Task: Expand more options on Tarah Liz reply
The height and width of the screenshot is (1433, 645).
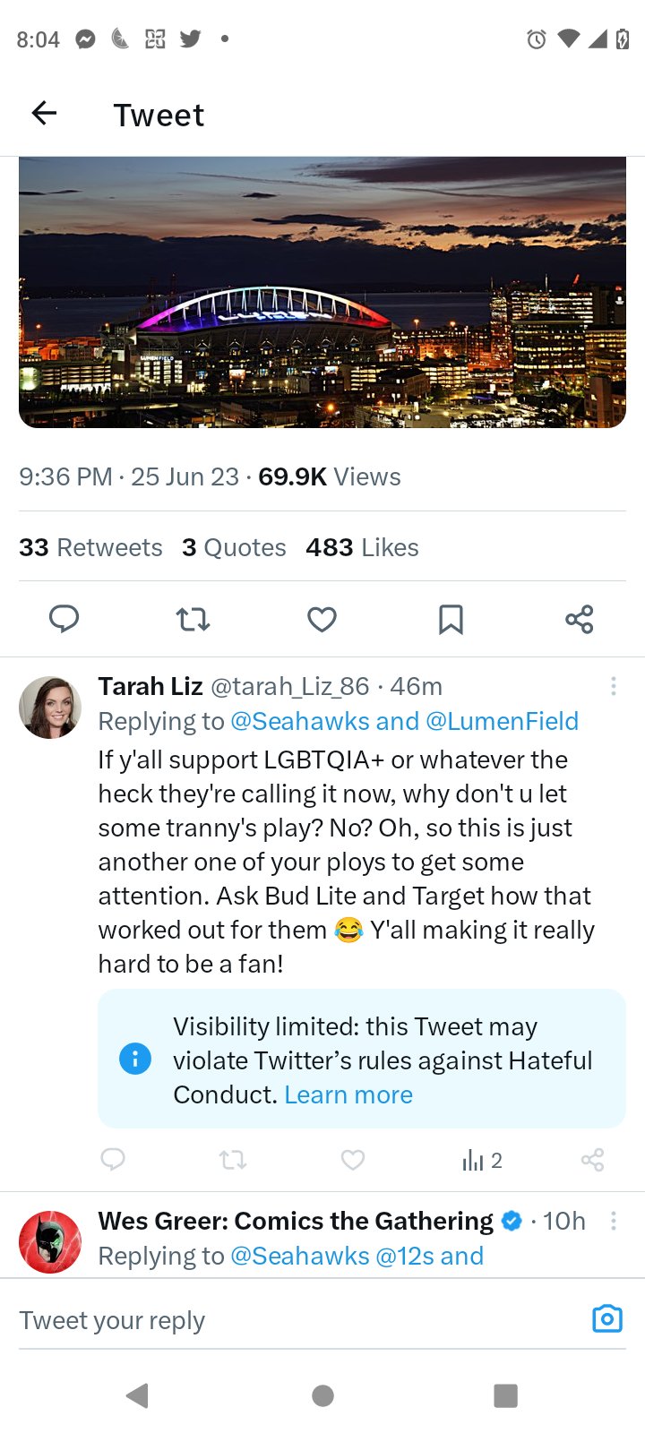Action: click(x=613, y=687)
